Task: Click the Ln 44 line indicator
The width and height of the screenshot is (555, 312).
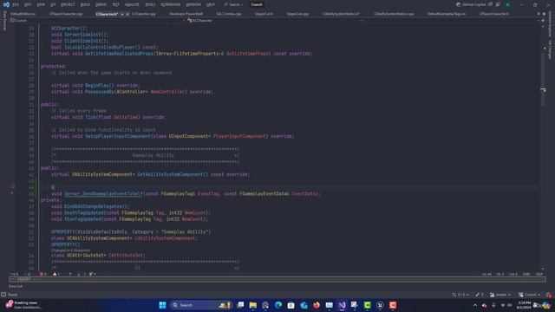Action: [486, 274]
